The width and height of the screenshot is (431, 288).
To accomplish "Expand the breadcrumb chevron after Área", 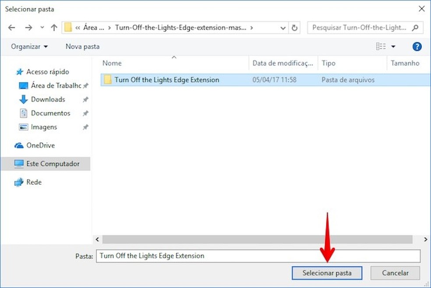I will click(x=110, y=28).
